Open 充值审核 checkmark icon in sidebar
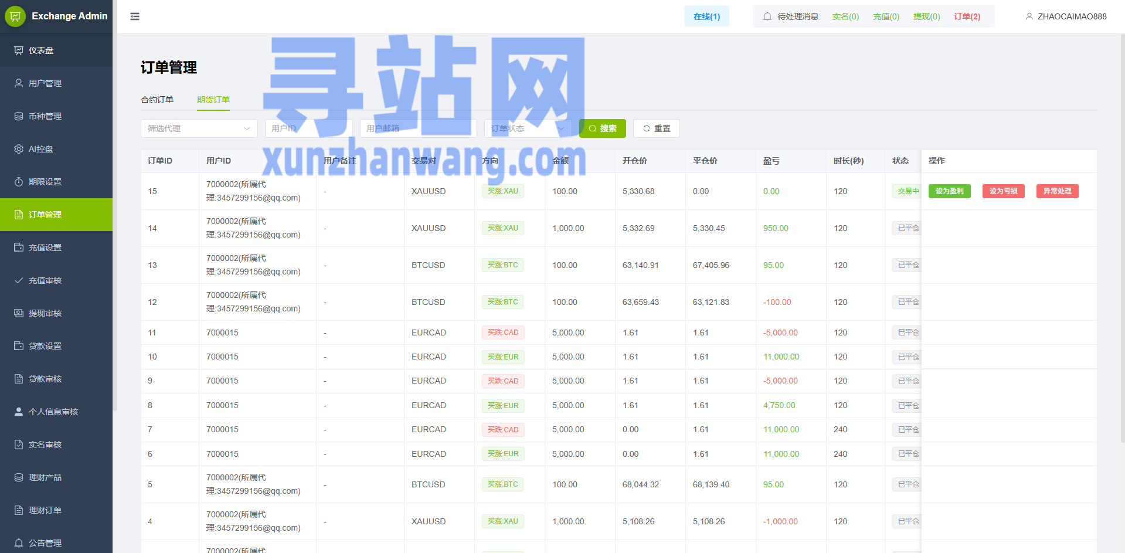Screen dimensions: 1125x553 (x=19, y=280)
